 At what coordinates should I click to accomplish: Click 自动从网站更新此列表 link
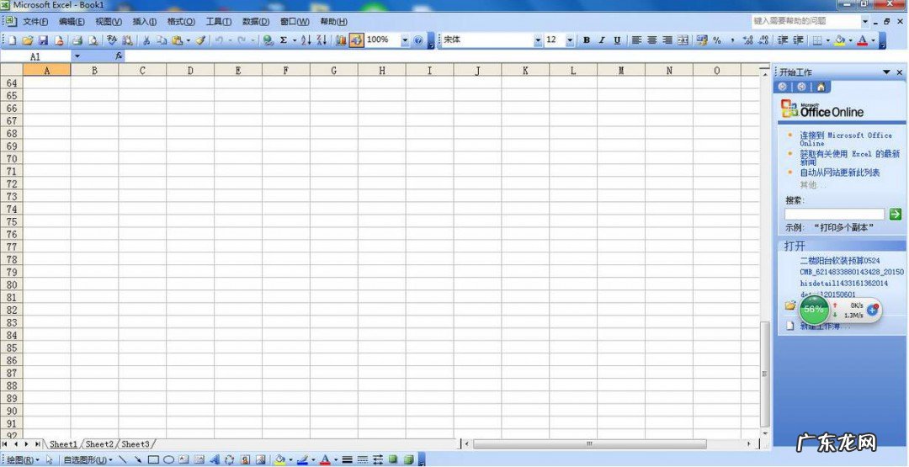click(840, 172)
